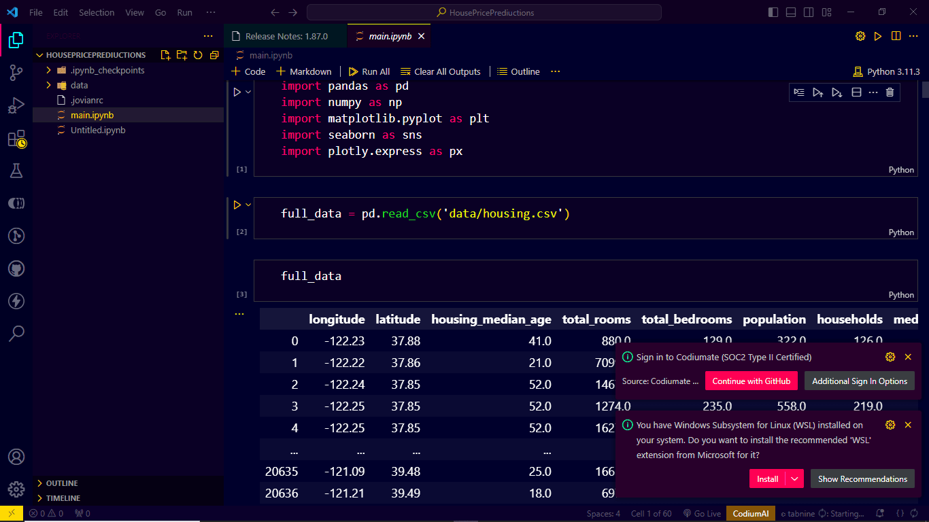Run the read_csv cell
Image resolution: width=929 pixels, height=522 pixels.
click(x=237, y=205)
